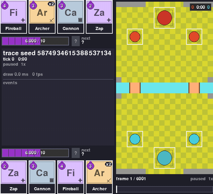Click the 'draw 0.0 ms' readout
The image size is (213, 194).
(15, 74)
